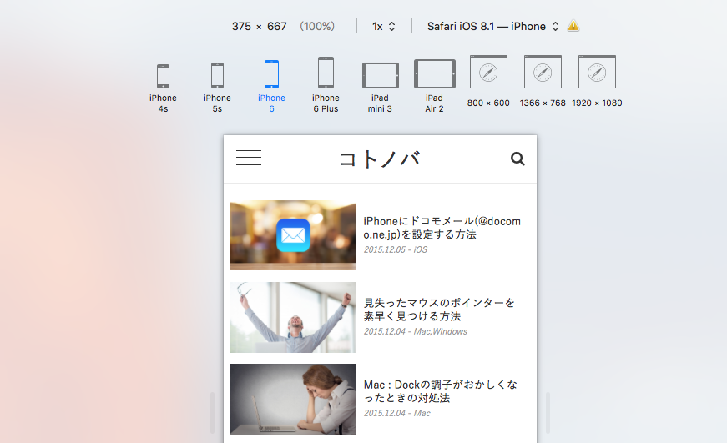This screenshot has width=727, height=443.
Task: Click the 375 × 667 dimensions text
Action: coord(260,27)
